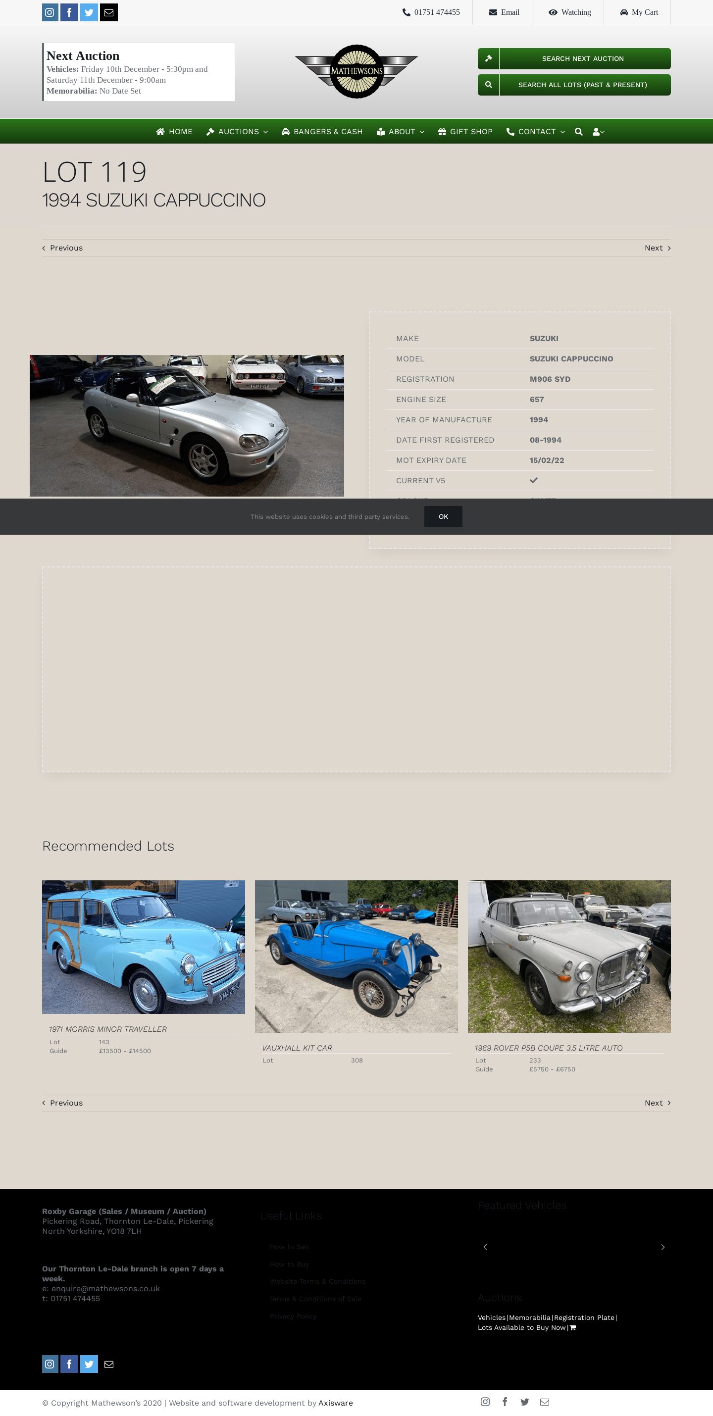Open Registration Plate link in footer
This screenshot has width=713, height=1416.
[584, 1317]
